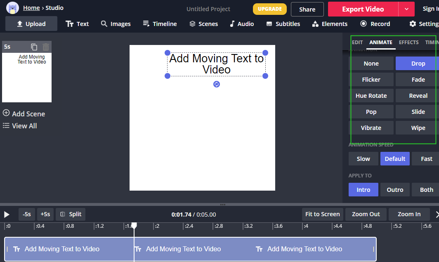Open the Export Video dropdown arrow
The width and height of the screenshot is (439, 262).
406,9
